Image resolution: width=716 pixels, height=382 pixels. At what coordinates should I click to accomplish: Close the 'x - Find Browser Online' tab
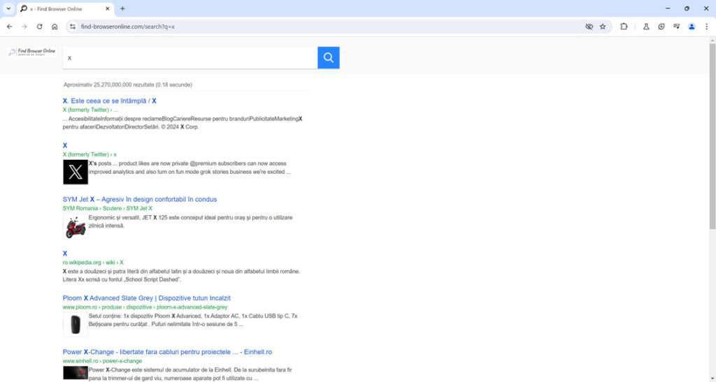coord(108,8)
